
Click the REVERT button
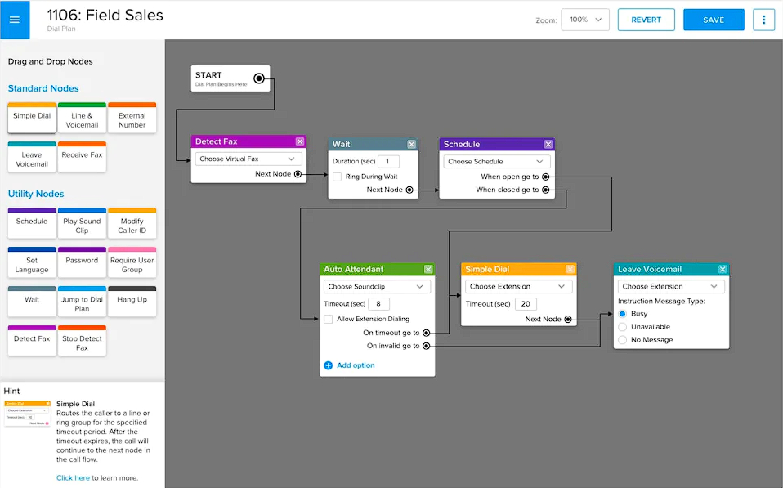click(x=646, y=20)
